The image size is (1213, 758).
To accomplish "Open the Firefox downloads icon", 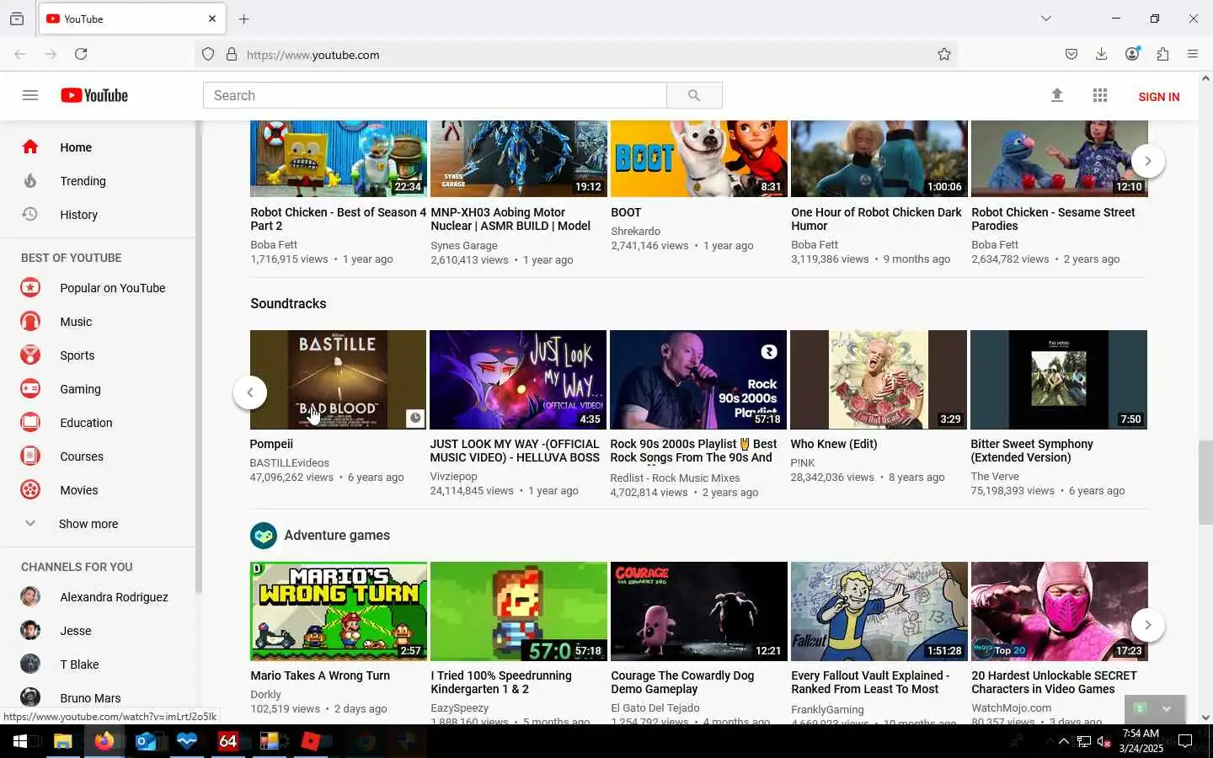I will point(1101,54).
